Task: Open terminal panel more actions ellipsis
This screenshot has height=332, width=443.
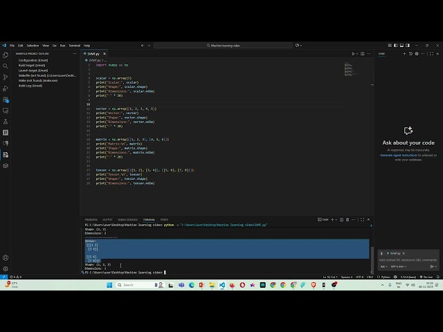Action: pyautogui.click(x=354, y=220)
